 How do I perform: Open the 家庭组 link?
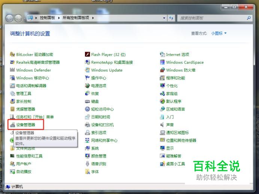(172, 94)
